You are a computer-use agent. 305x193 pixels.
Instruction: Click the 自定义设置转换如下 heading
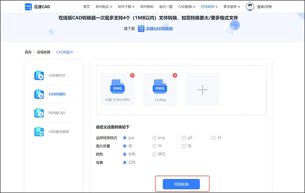113,127
